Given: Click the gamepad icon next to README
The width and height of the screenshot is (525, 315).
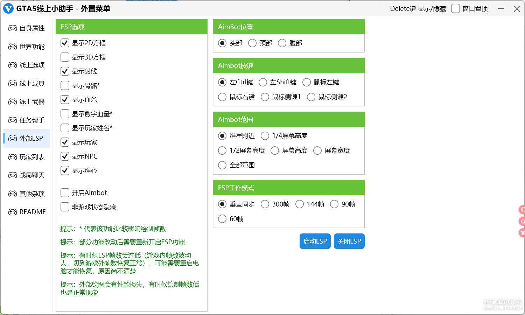Looking at the screenshot, I should (13, 212).
